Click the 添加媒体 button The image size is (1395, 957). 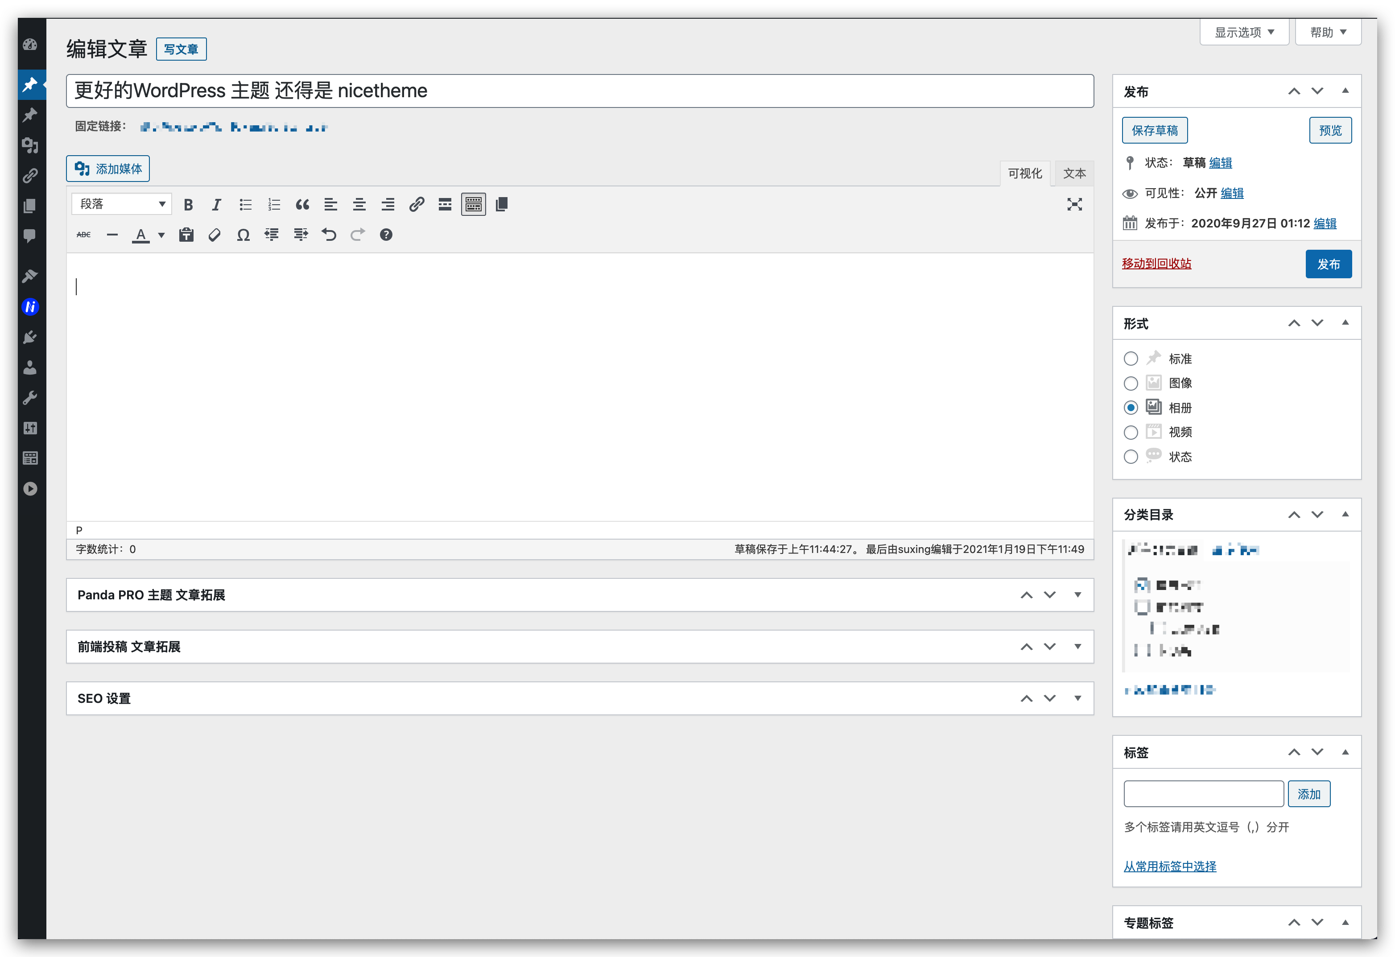pyautogui.click(x=108, y=169)
